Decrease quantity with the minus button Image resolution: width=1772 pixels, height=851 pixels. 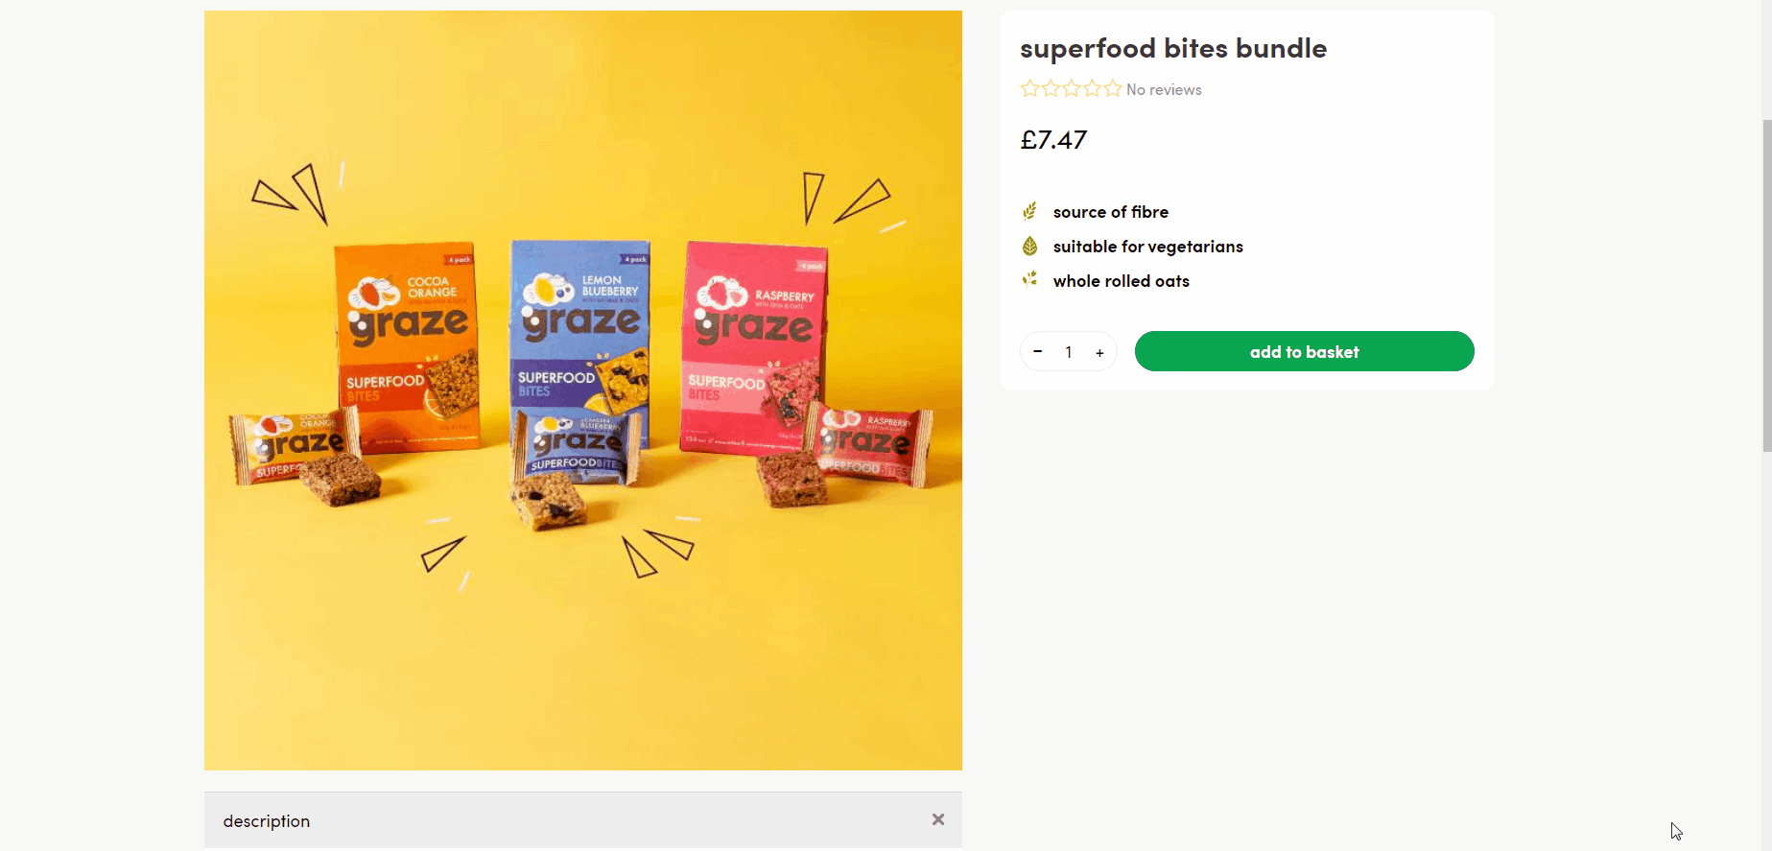pos(1037,352)
